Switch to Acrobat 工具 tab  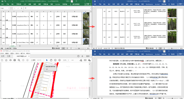[9, 56]
